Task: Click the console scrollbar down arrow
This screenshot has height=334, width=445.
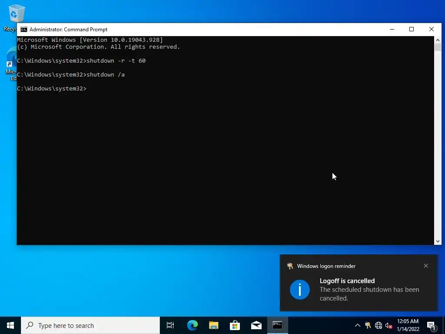Action: 438,241
